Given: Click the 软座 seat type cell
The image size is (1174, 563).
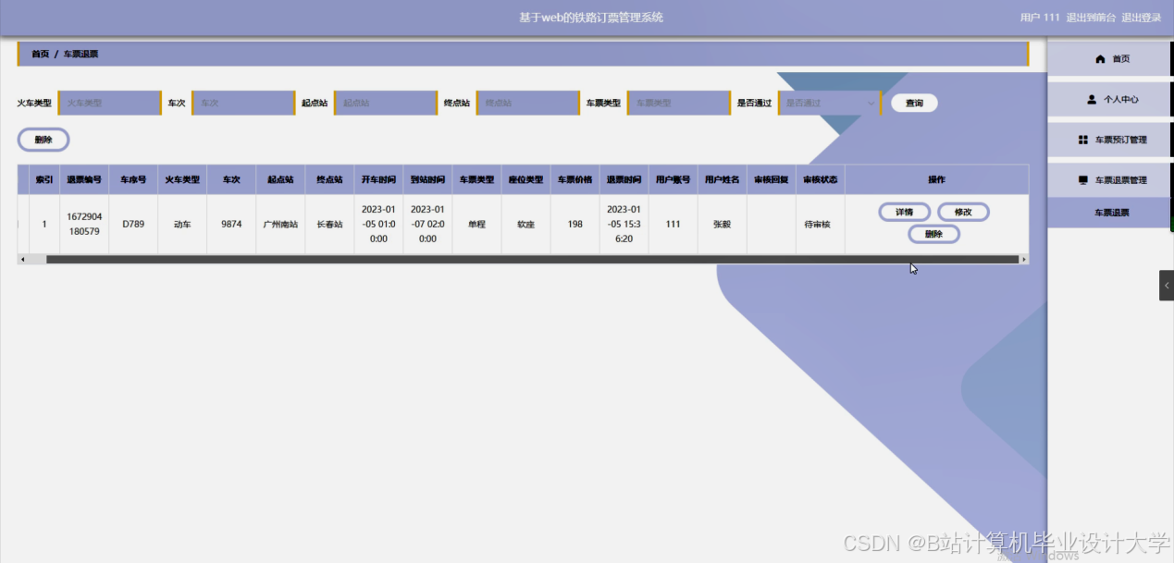Looking at the screenshot, I should pos(525,224).
